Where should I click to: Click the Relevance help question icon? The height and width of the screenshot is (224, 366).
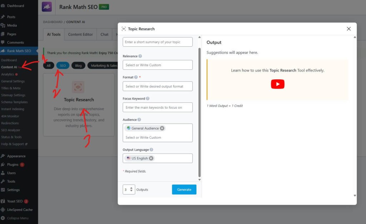click(140, 56)
